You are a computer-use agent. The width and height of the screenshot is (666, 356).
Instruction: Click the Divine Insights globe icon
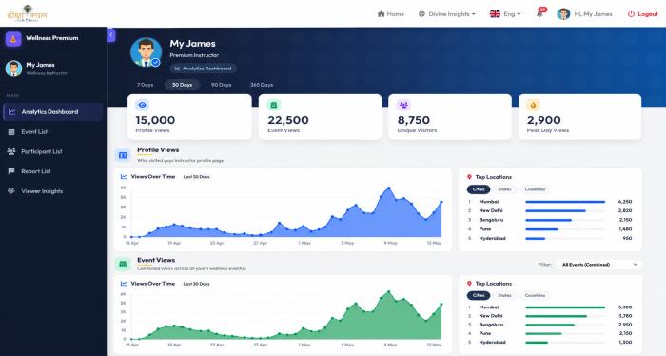[x=421, y=14]
